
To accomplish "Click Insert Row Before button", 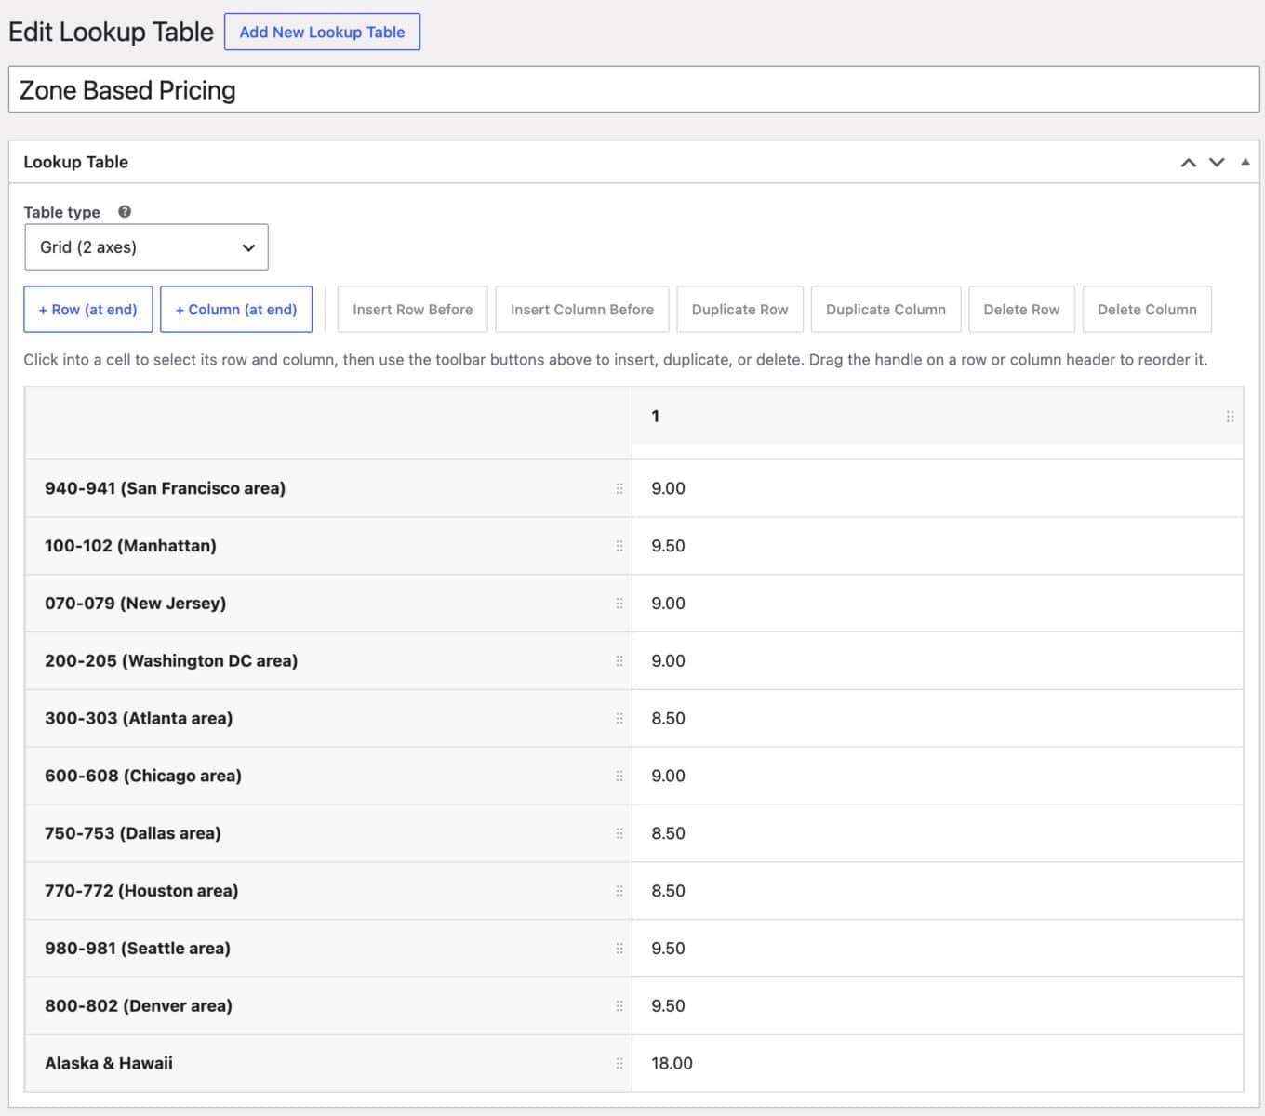I will pos(413,310).
